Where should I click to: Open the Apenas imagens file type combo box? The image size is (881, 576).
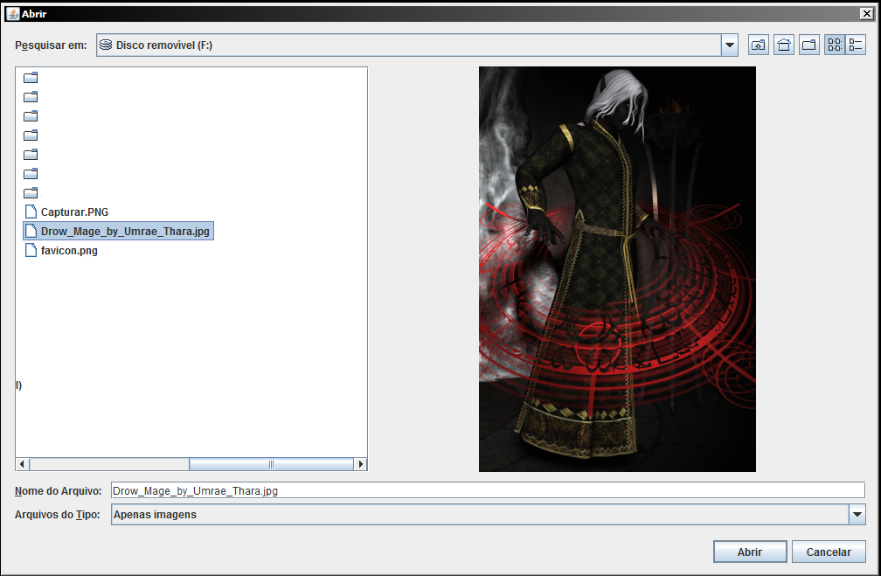click(x=489, y=514)
